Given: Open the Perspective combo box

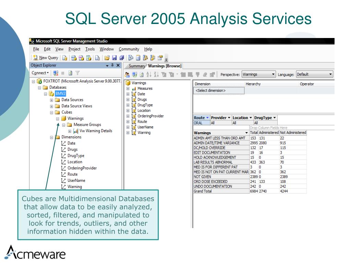Looking at the screenshot, I should click(258, 74).
